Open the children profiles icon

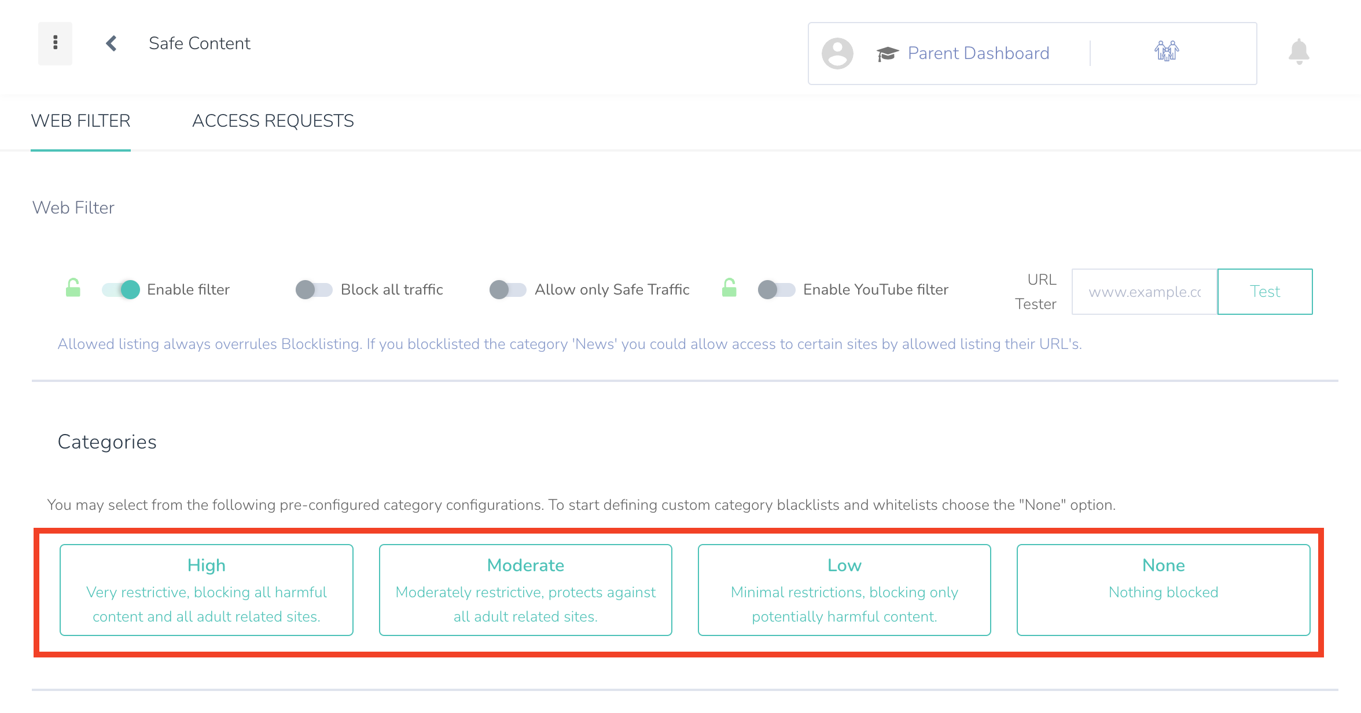click(x=1167, y=52)
